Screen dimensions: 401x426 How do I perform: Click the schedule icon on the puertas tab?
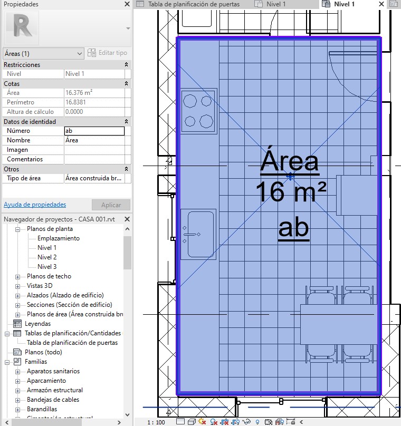[x=140, y=4]
